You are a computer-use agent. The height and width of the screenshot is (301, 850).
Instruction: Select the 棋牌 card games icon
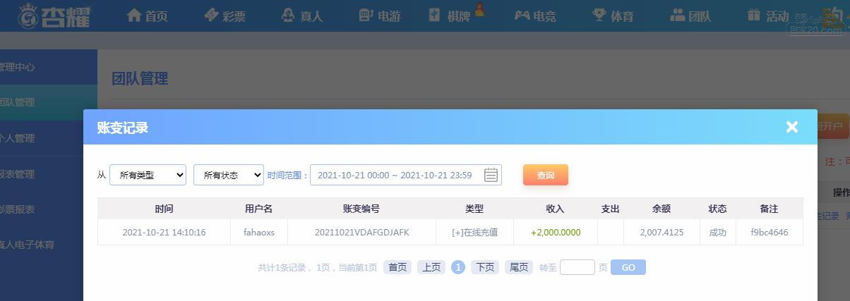(434, 15)
